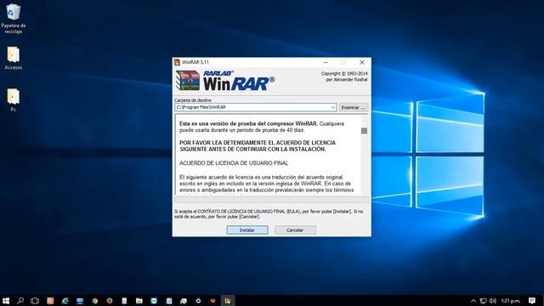Open the taskbar search magnifier
The height and width of the screenshot is (306, 544).
click(20, 301)
